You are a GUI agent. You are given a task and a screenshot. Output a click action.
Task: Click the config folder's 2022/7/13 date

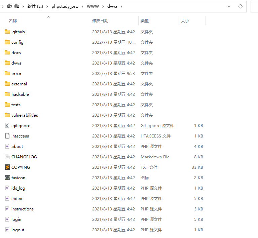click(114, 42)
